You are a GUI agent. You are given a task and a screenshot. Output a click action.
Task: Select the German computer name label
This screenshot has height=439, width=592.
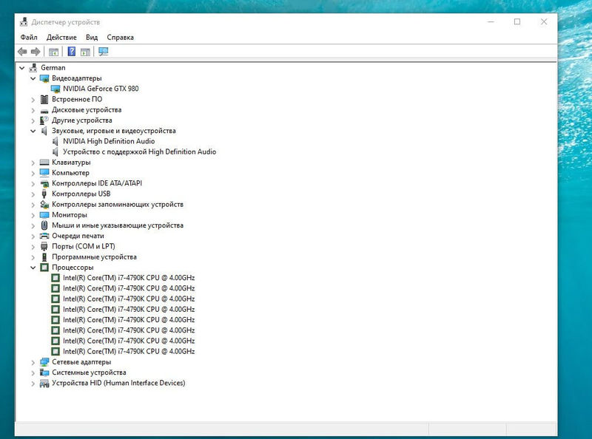(53, 67)
